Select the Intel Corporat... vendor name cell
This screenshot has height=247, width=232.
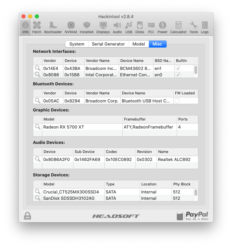tap(102, 75)
